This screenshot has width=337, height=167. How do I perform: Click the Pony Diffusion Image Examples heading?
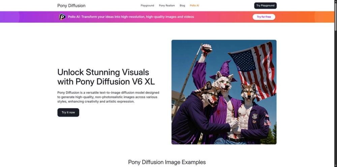[x=167, y=162]
